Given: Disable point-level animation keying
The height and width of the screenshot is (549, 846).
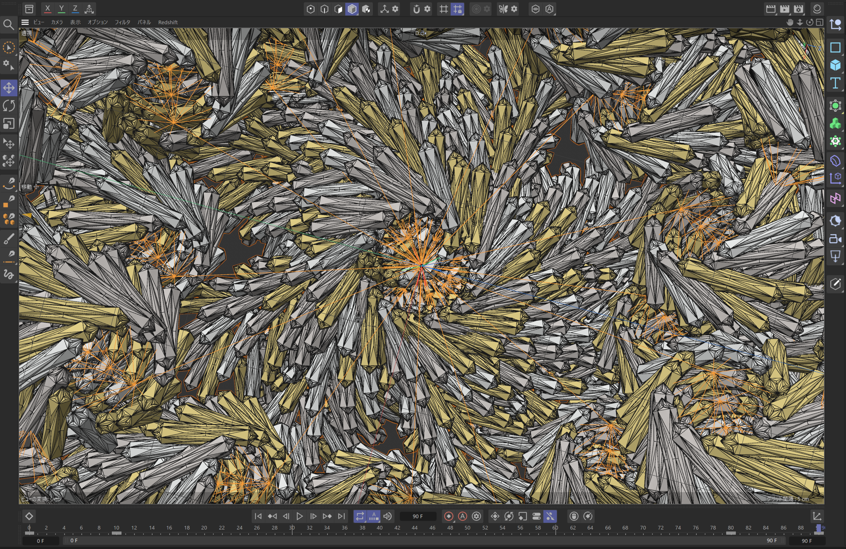Looking at the screenshot, I should point(550,516).
